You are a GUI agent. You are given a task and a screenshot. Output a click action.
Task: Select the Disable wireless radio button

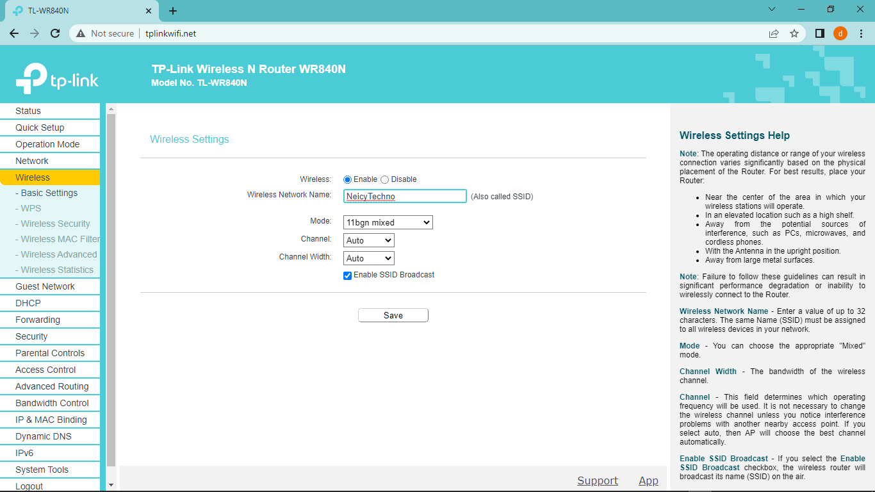click(x=385, y=180)
